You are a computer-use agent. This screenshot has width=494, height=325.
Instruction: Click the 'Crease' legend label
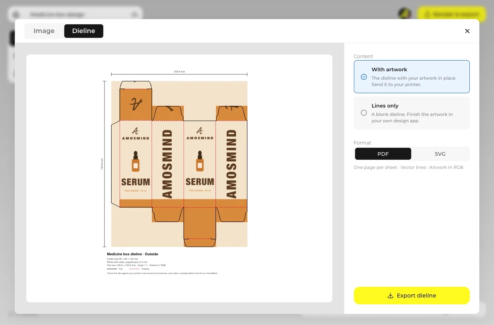point(145,269)
